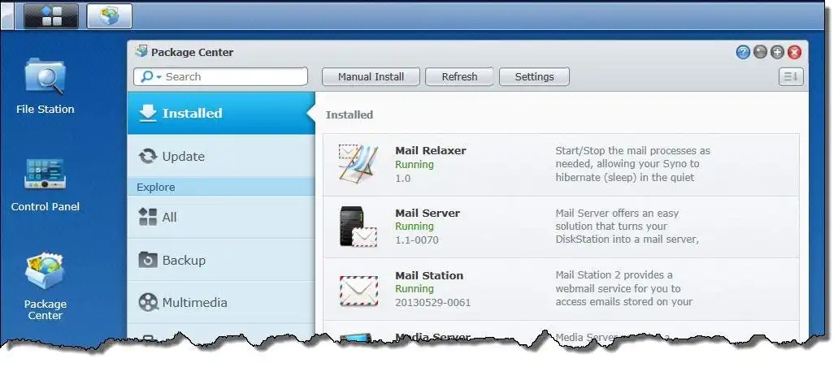Select the Backup category
Screen dimensions: 838x367
(221, 260)
